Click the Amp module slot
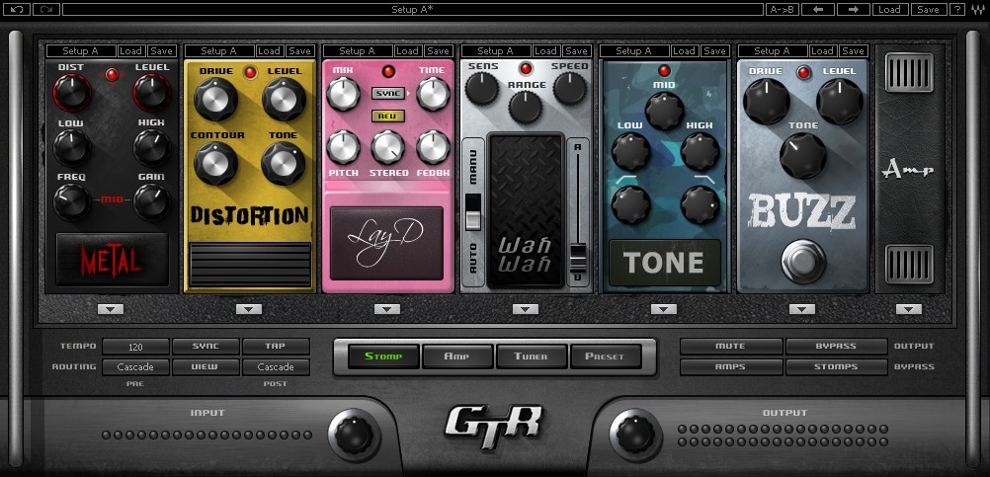Screen dimensions: 990x477 909,169
